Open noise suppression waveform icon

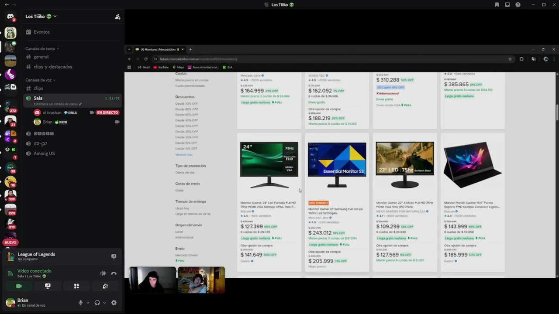click(103, 273)
